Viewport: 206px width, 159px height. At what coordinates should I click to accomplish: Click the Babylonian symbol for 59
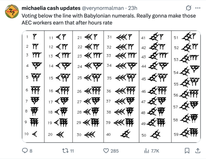point(189,133)
